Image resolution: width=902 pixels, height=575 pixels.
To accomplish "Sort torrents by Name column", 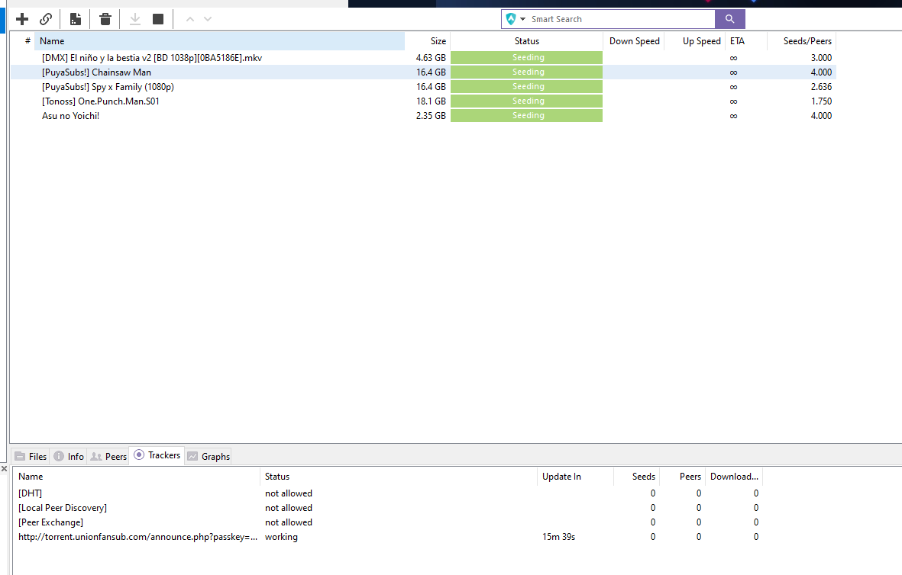I will (x=219, y=41).
